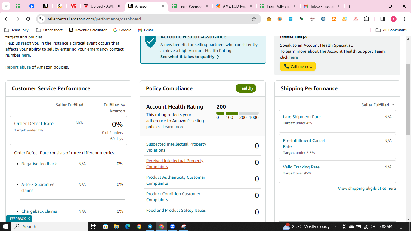Image resolution: width=411 pixels, height=231 pixels.
Task: Open a new browser tab
Action: (349, 6)
